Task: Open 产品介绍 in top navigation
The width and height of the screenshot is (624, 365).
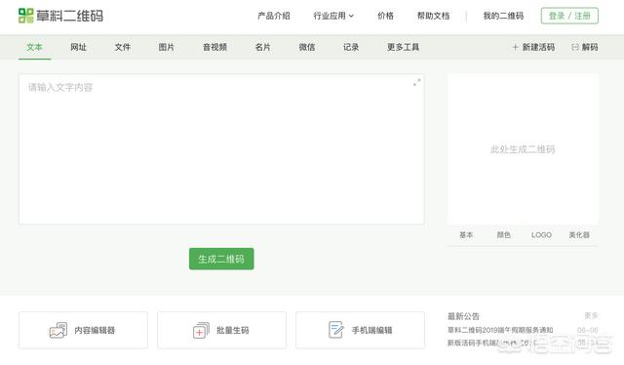Action: tap(274, 16)
